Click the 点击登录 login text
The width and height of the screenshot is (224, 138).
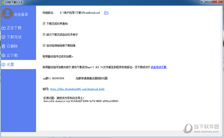coord(21,15)
